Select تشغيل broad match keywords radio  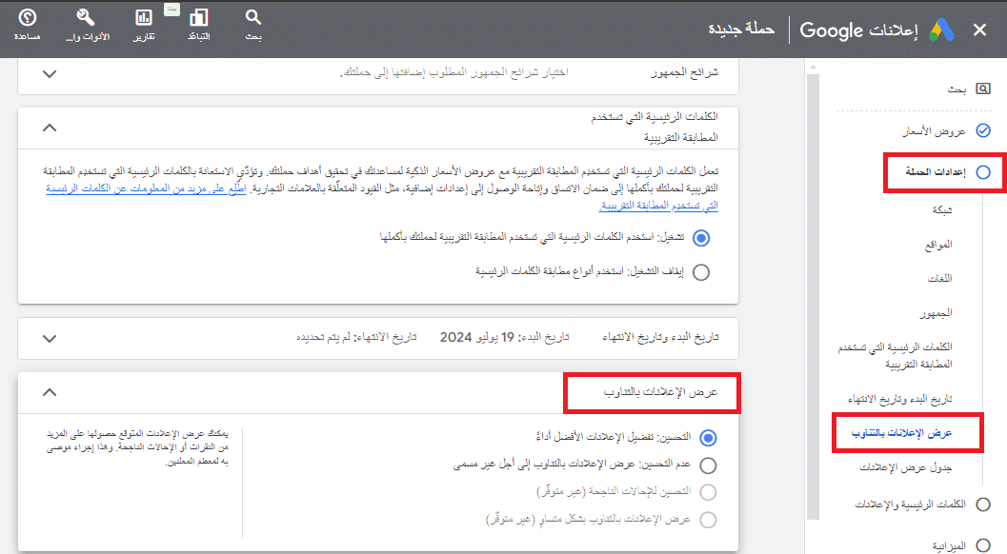point(701,238)
